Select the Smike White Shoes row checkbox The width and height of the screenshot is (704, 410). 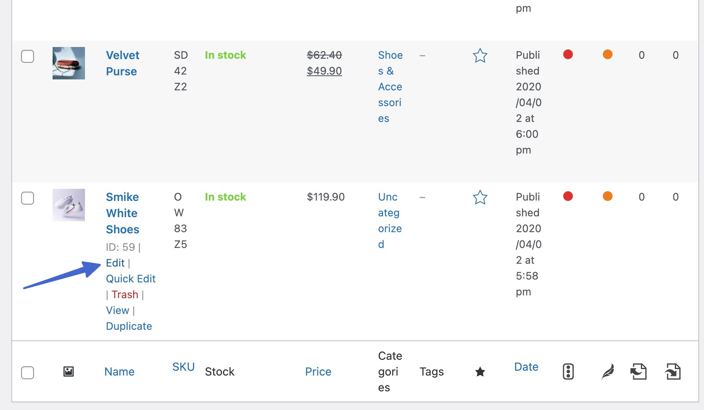click(28, 198)
